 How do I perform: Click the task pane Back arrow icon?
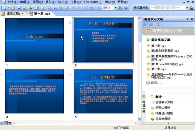[144, 25]
